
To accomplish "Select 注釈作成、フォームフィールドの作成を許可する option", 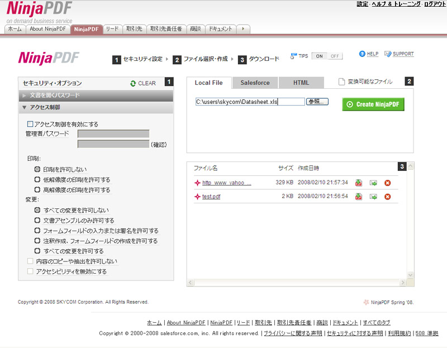I will [x=37, y=241].
